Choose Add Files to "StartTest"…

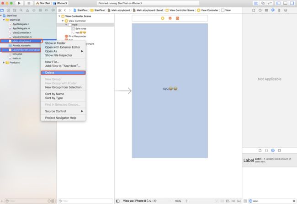pos(63,66)
